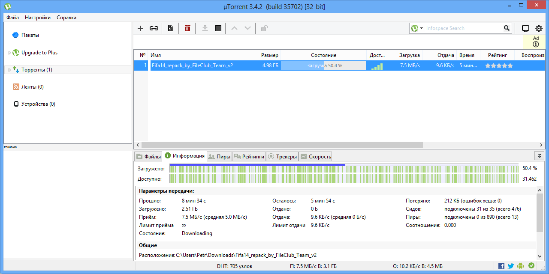Click the green network status checkmark
The width and height of the screenshot is (549, 274).
coord(531,266)
